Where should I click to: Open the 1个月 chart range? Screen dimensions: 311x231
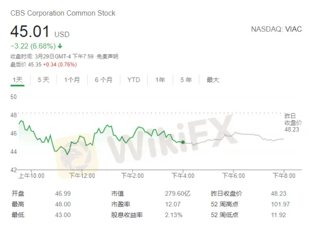[72, 80]
